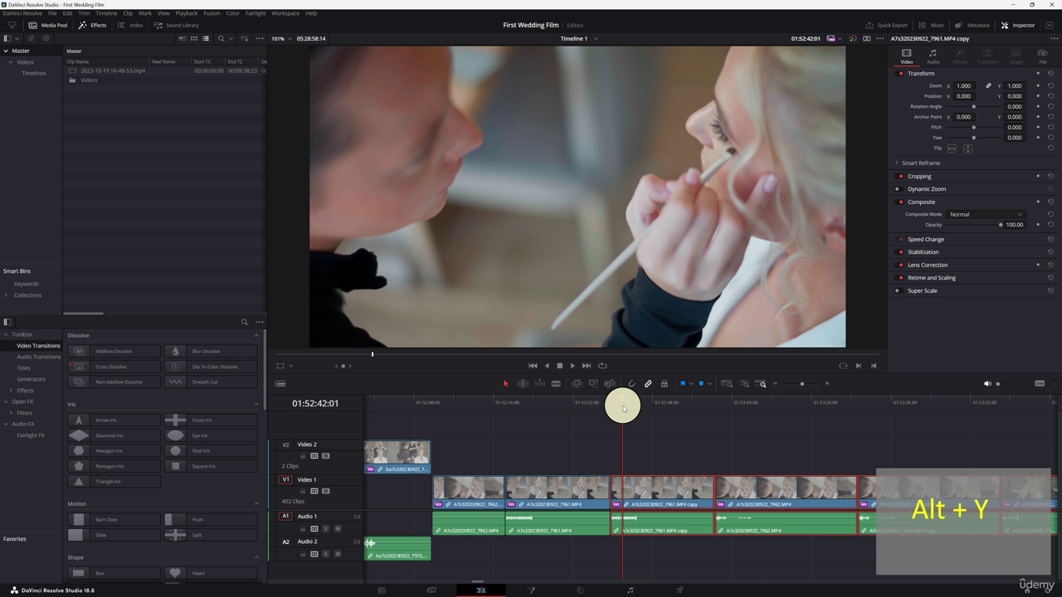The height and width of the screenshot is (597, 1062).
Task: Expand the Smart Reframe section
Action: pos(897,163)
